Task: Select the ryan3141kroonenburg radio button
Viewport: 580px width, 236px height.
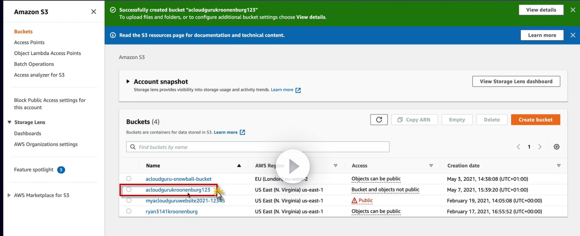Action: (x=129, y=211)
